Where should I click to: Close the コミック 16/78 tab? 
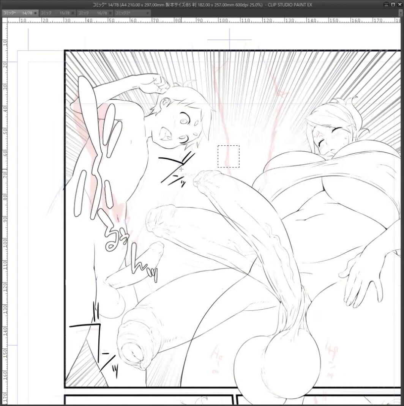[x=110, y=13]
